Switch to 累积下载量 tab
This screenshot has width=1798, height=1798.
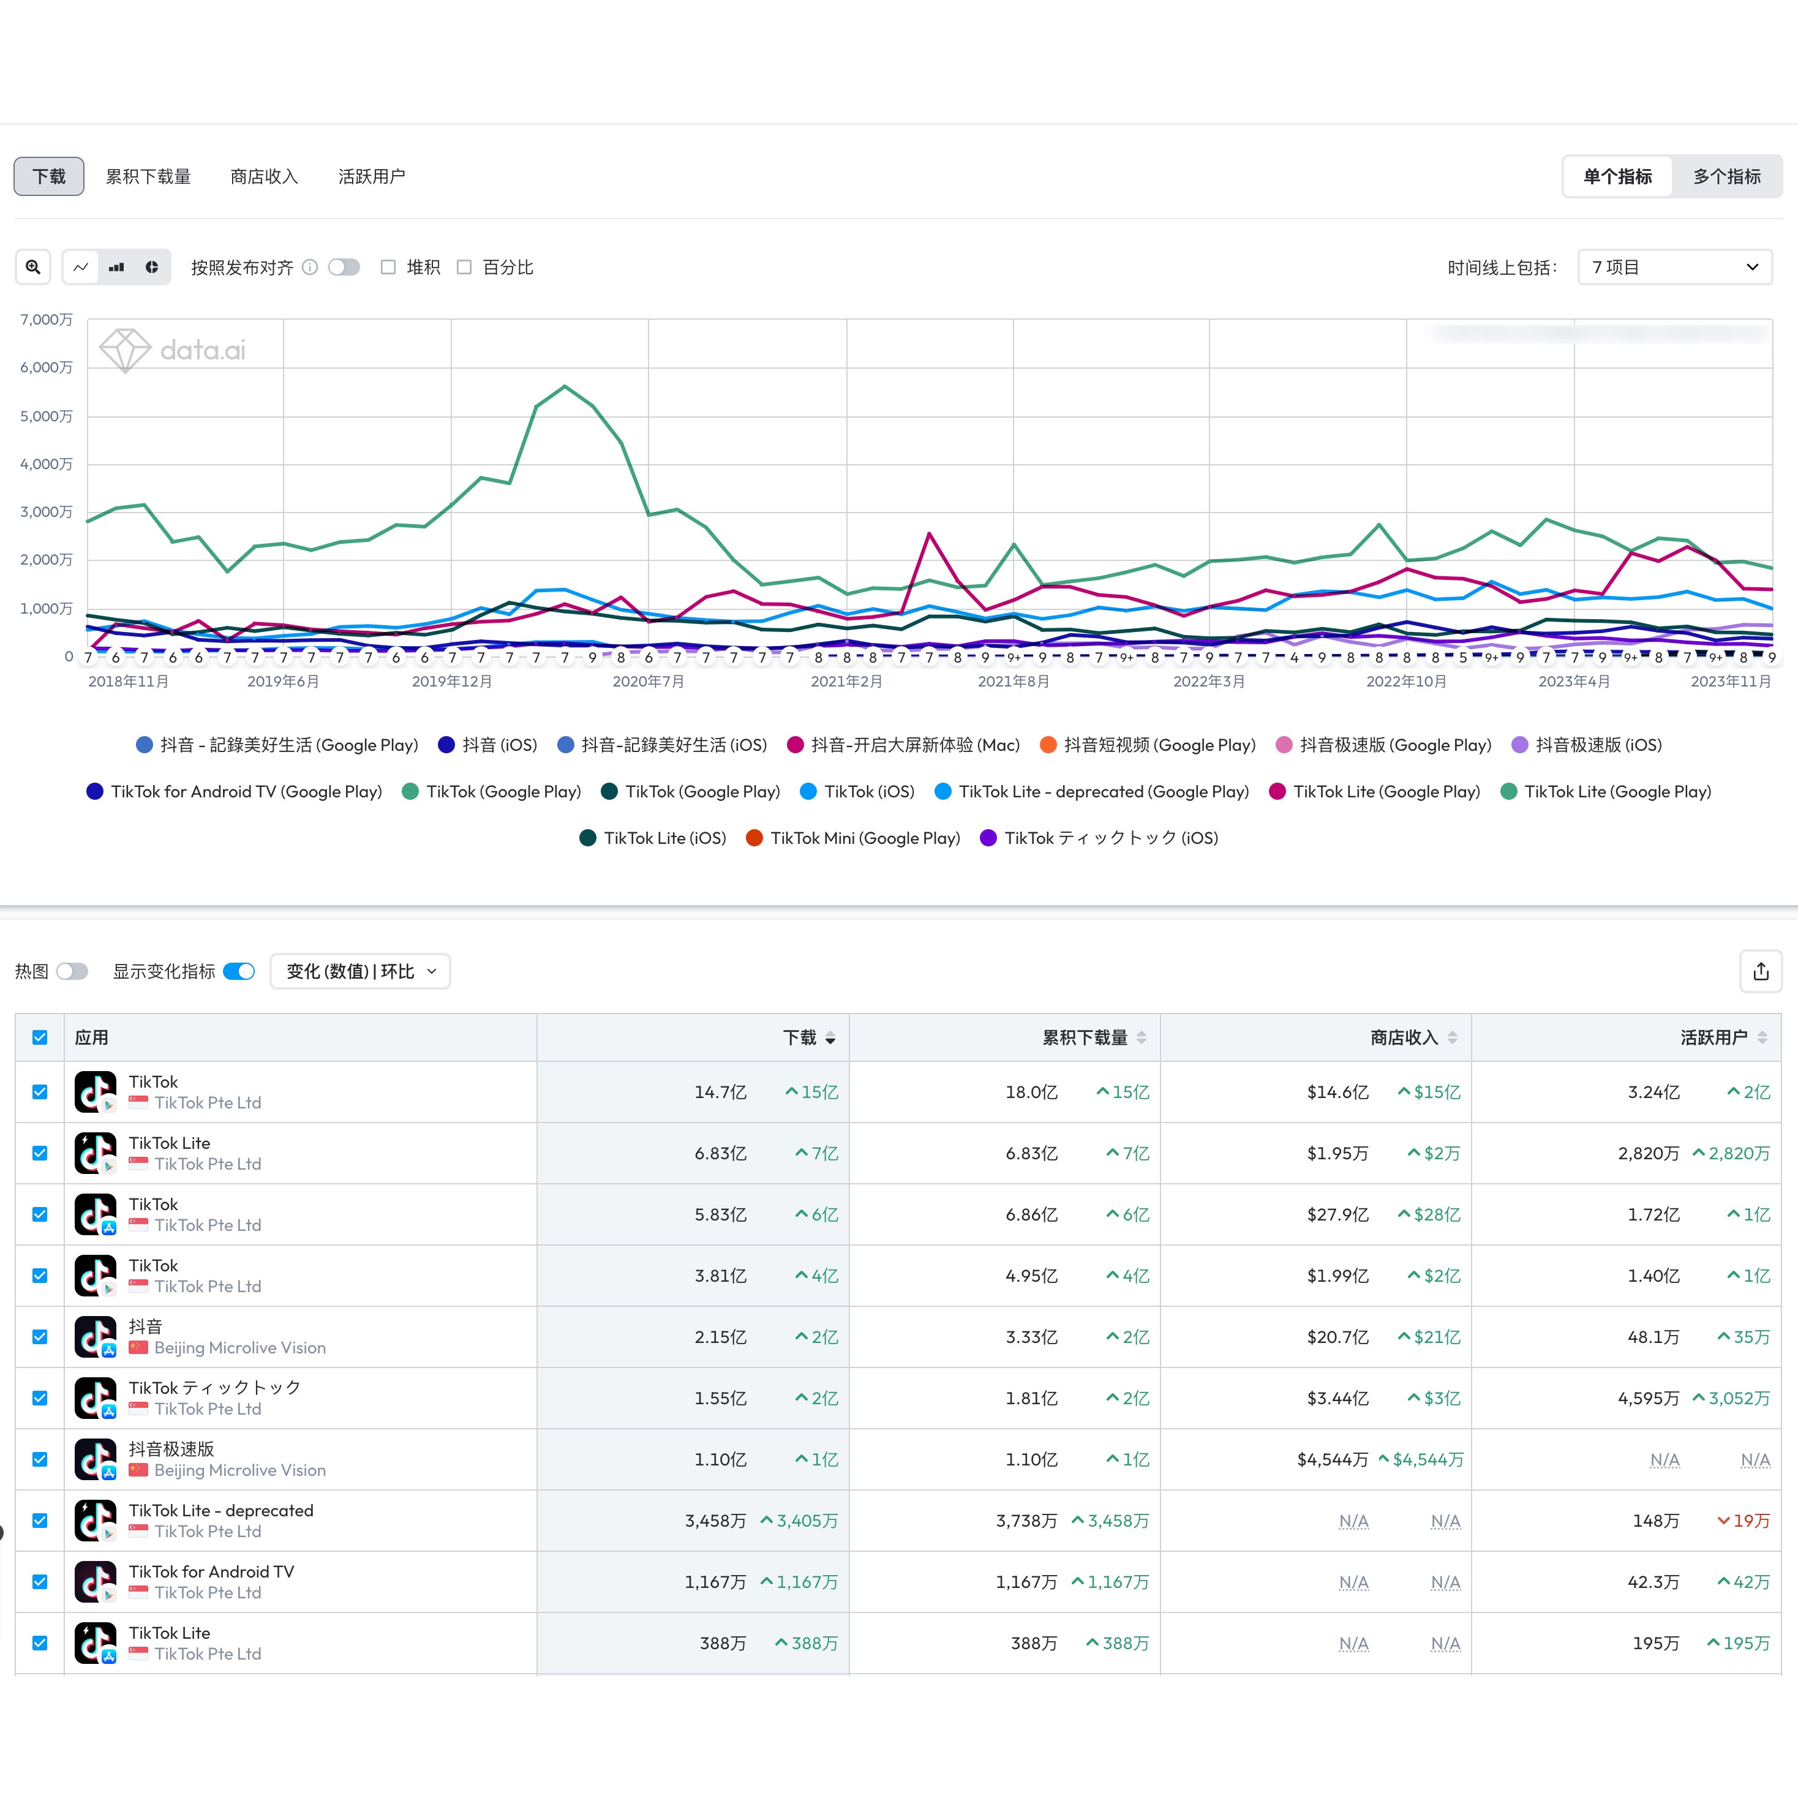148,176
